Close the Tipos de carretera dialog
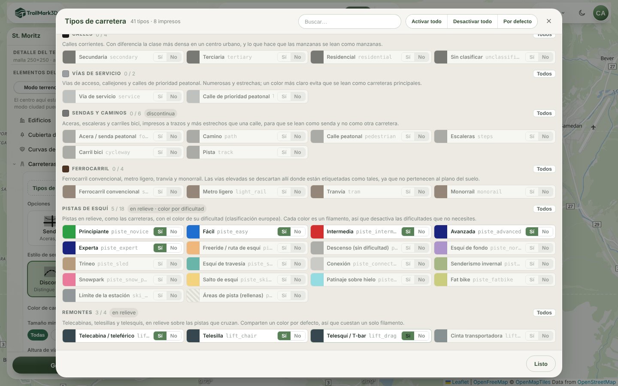 point(549,21)
